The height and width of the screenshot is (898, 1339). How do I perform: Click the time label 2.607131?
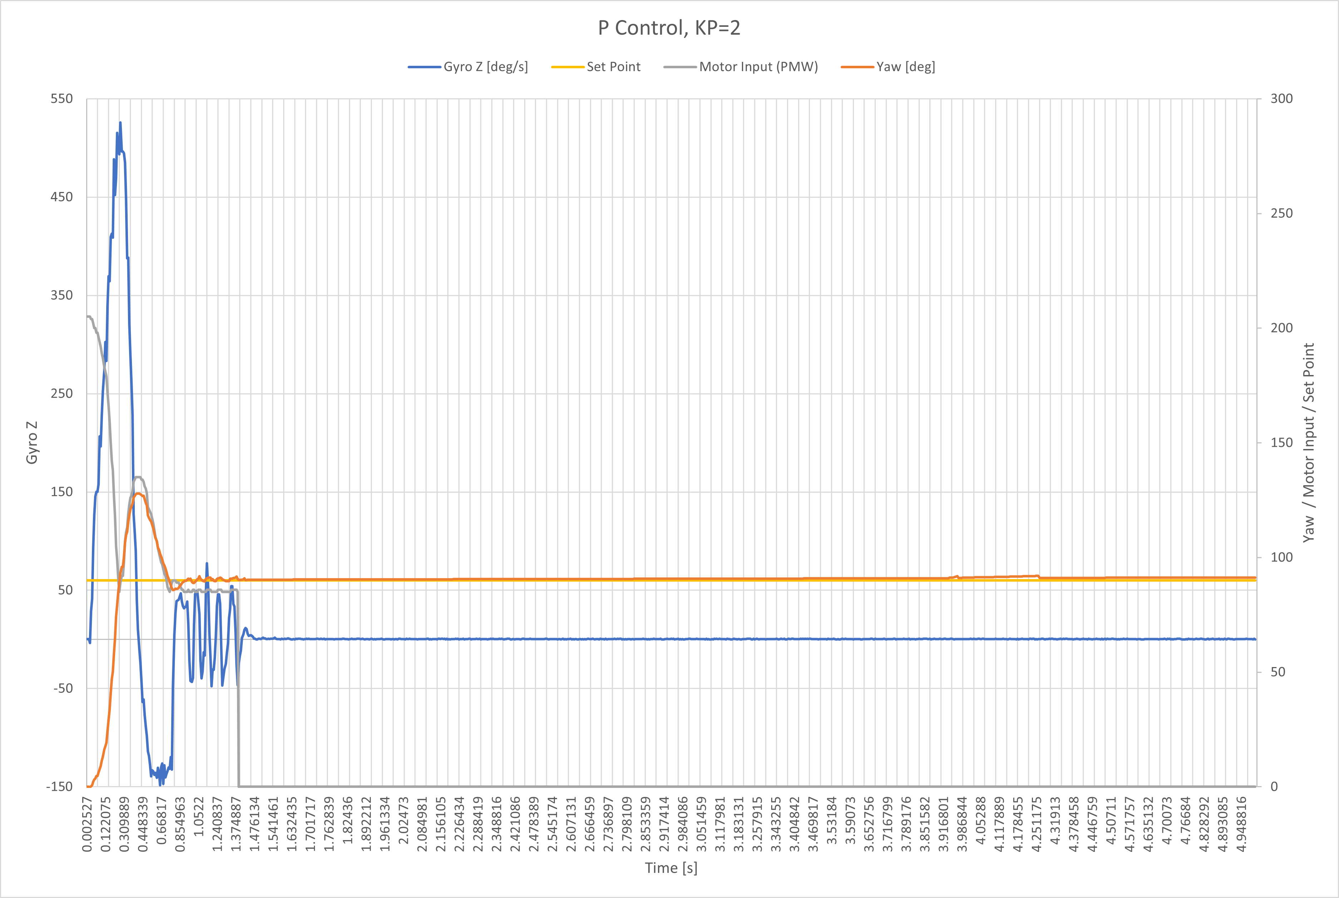[x=571, y=824]
